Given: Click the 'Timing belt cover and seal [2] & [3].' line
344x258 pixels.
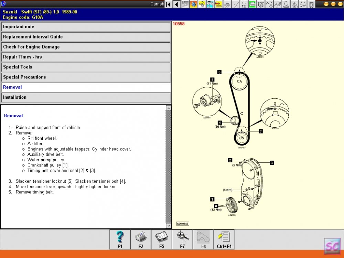Looking at the screenshot, I should point(62,171).
